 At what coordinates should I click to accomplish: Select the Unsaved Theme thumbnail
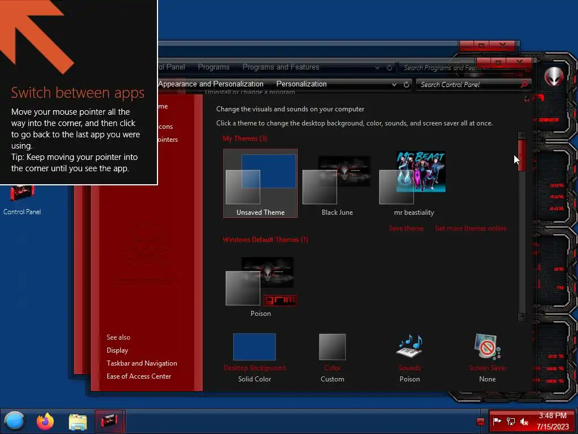[260, 184]
